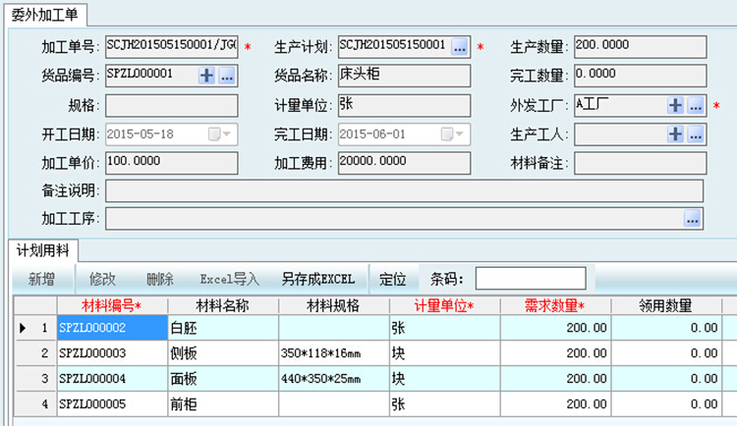This screenshot has height=426, width=737.
Task: Click the ellipsis button beside 生产计划 field
Action: pos(460,47)
